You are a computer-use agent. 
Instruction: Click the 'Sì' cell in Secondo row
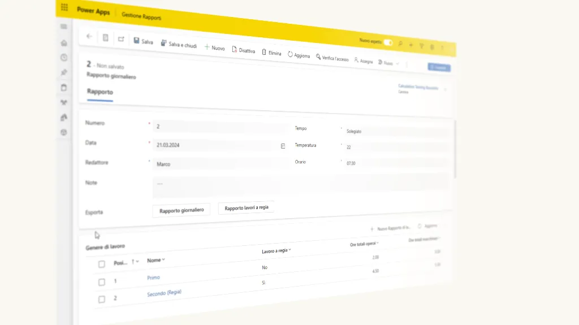coord(263,283)
